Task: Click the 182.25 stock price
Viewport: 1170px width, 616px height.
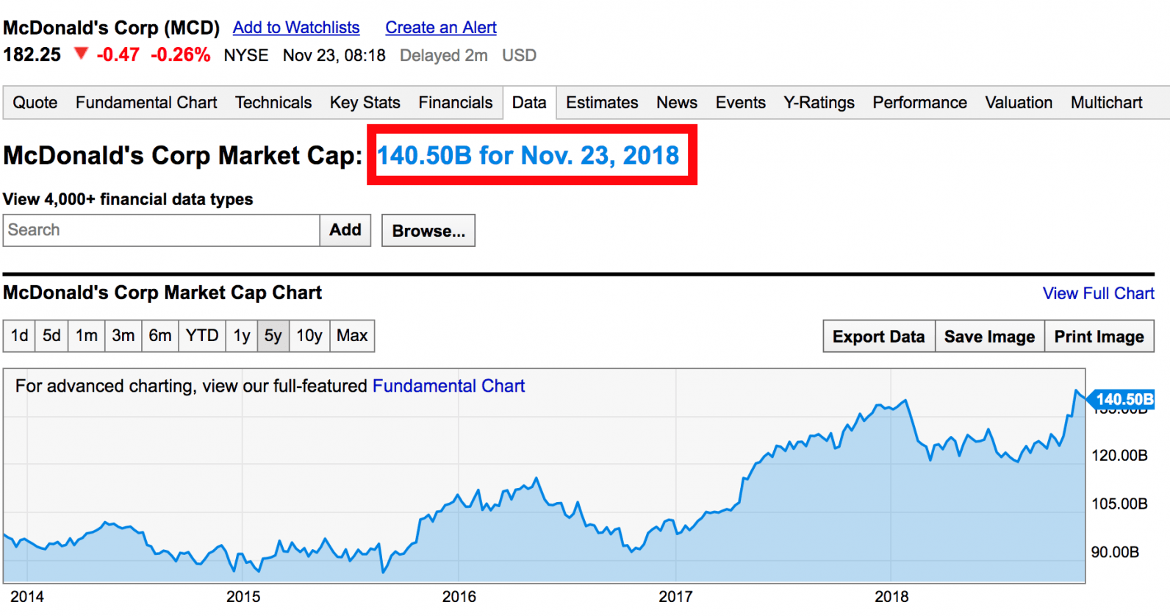Action: (32, 55)
